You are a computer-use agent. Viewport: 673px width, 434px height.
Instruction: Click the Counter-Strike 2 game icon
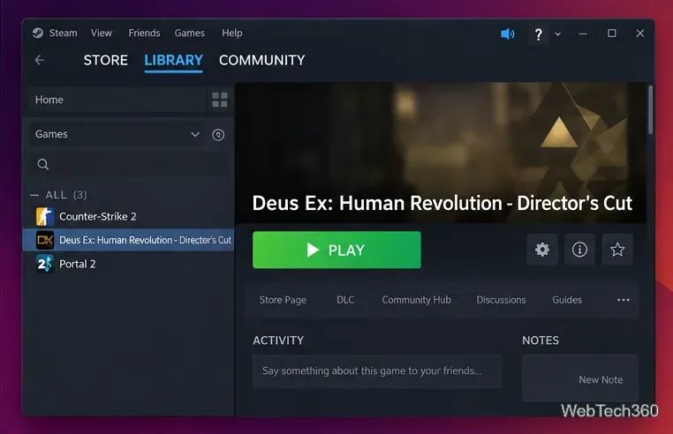[x=45, y=217]
